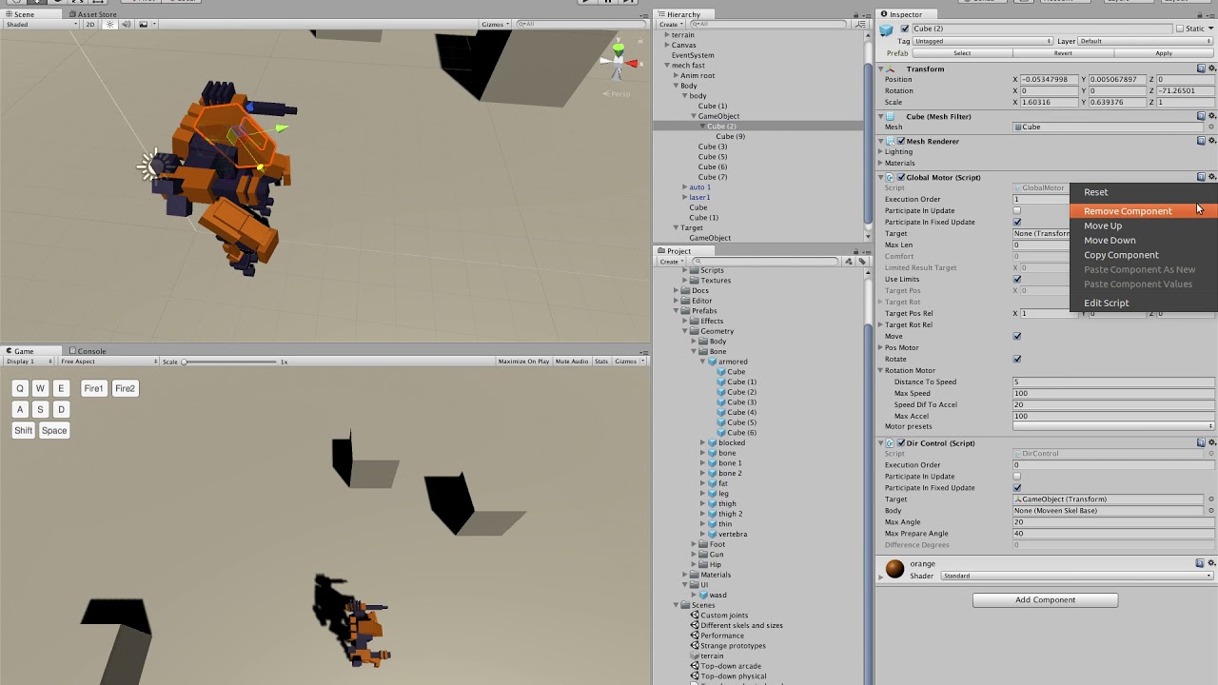Click Prefab Apply button

click(1164, 53)
